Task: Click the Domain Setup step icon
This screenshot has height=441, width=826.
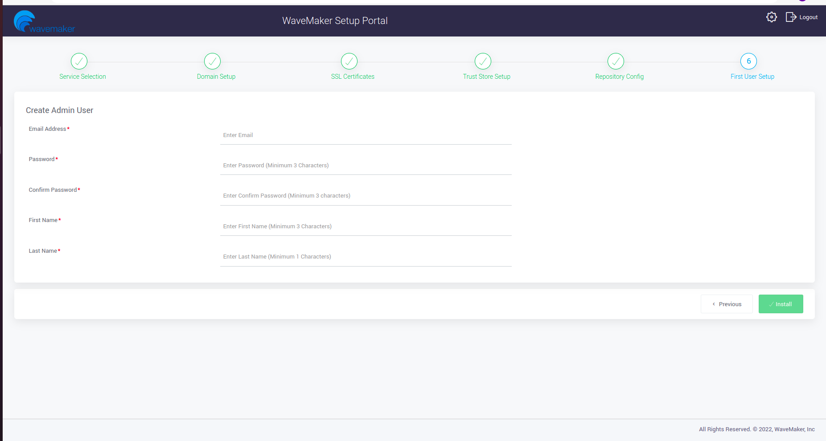Action: [212, 61]
